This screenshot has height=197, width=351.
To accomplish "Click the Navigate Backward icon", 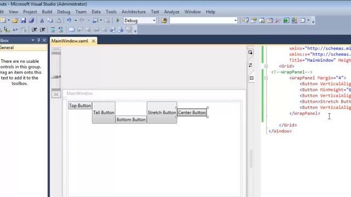I will coord(95,21).
